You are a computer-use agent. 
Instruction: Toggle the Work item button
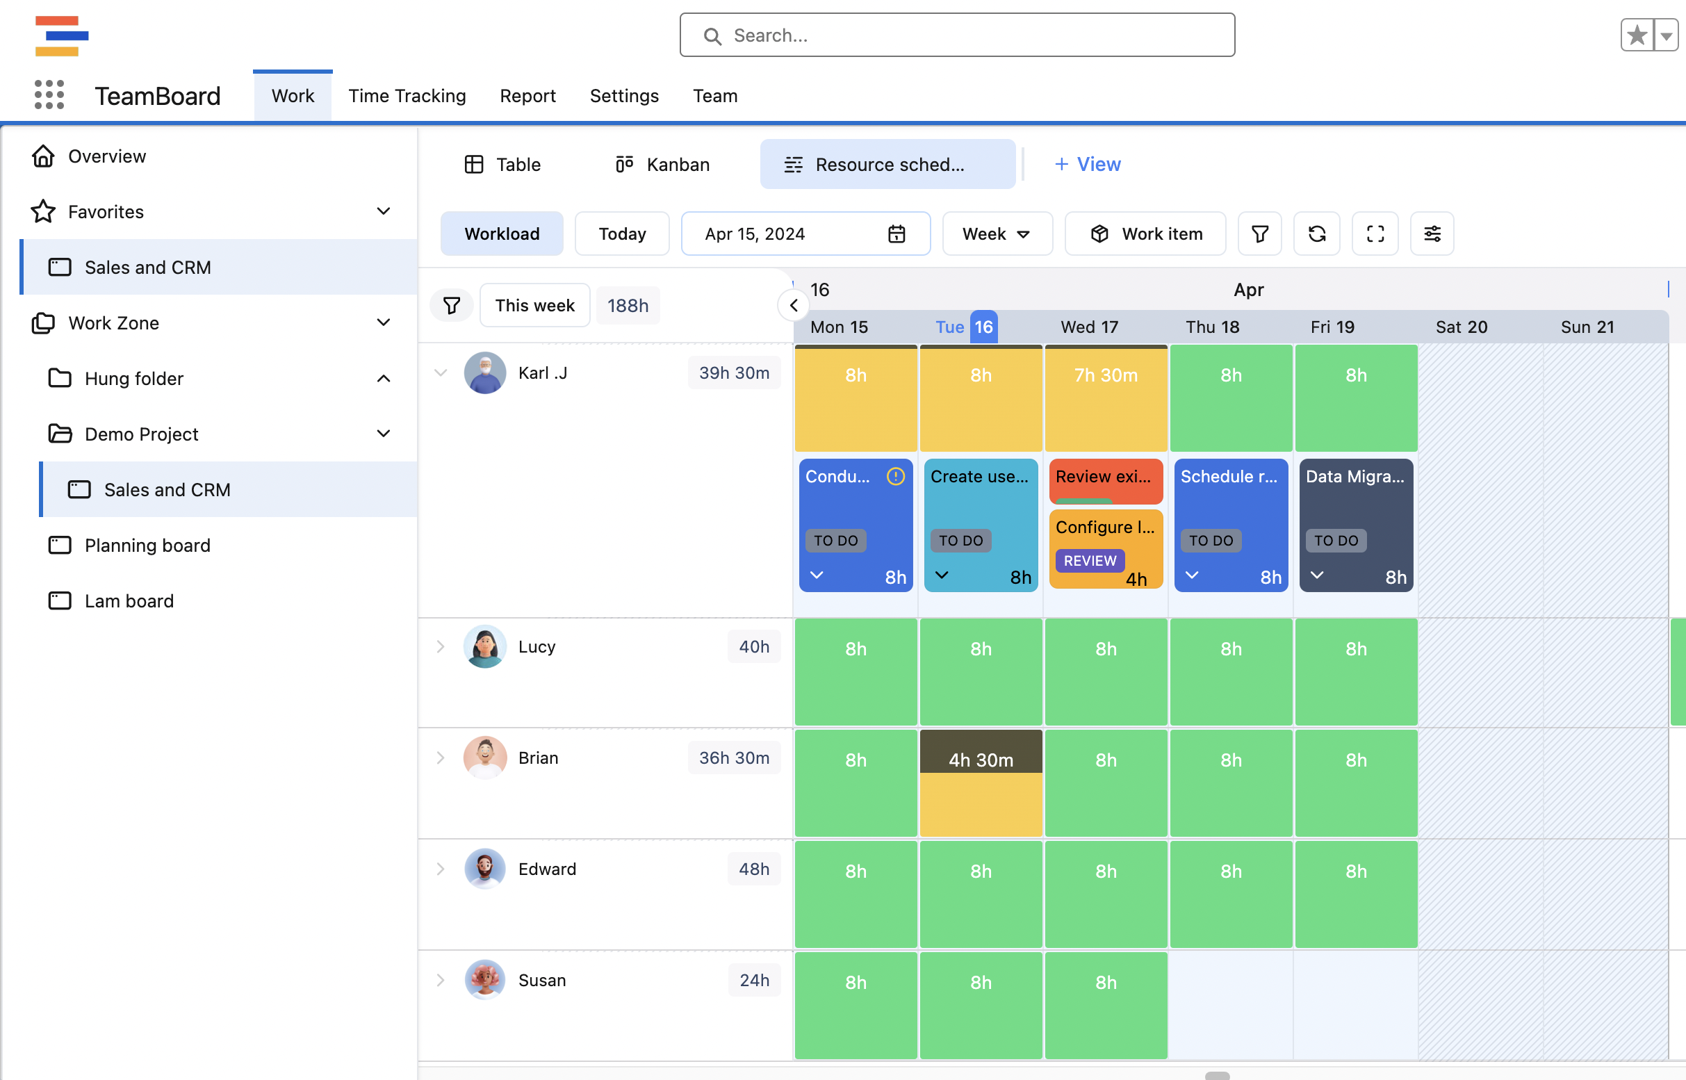coord(1145,234)
